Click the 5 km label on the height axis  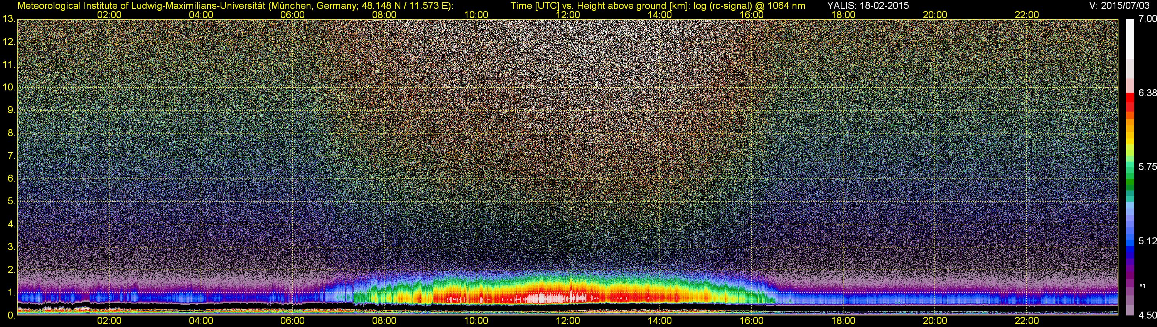coord(11,201)
